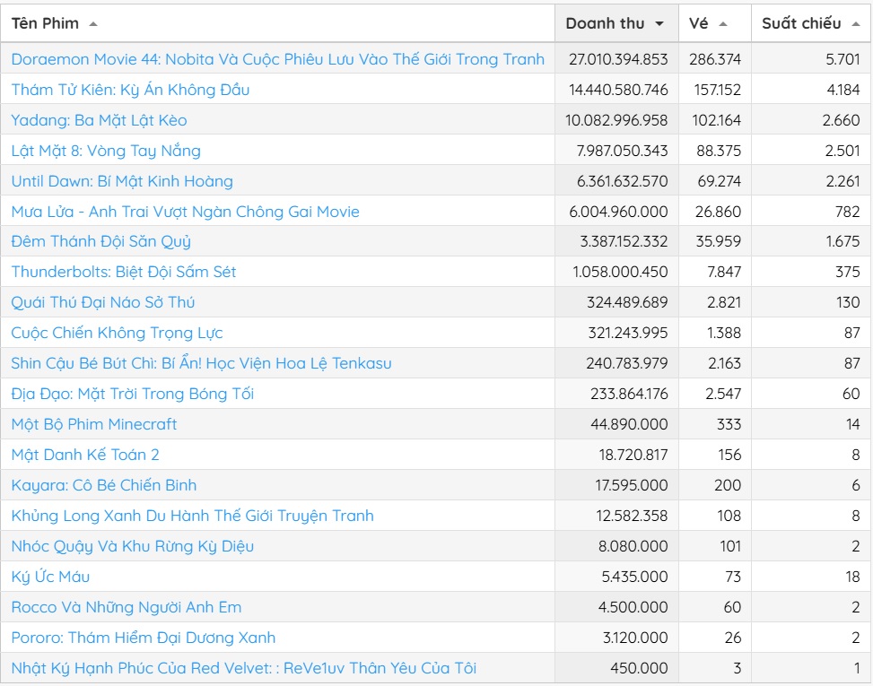
Task: Click sort arrow beside Suất chiếu header
Action: click(856, 24)
